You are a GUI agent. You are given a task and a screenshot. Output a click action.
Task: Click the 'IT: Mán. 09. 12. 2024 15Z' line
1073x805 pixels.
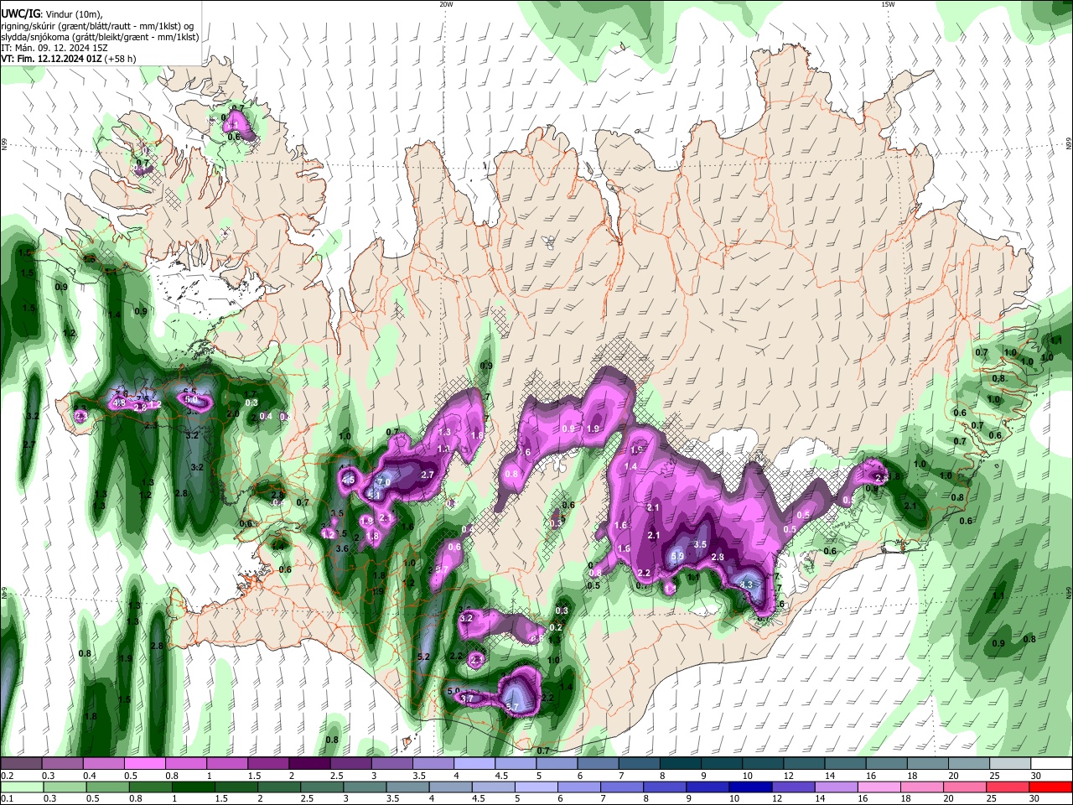54,48
